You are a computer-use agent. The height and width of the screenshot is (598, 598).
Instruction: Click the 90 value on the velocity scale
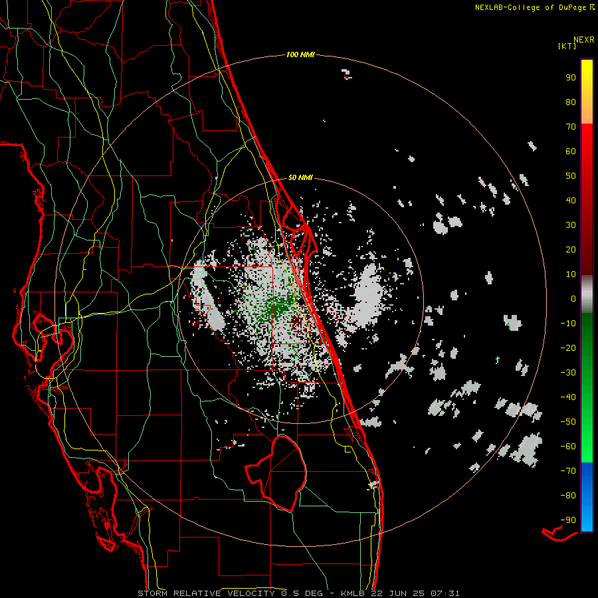click(571, 78)
